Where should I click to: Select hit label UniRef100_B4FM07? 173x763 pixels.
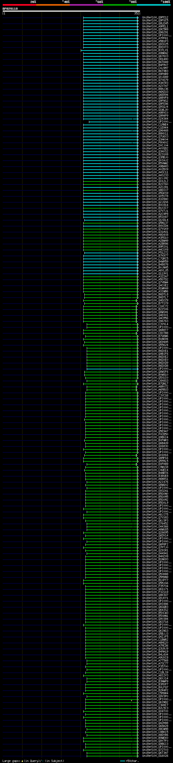(155, 65)
